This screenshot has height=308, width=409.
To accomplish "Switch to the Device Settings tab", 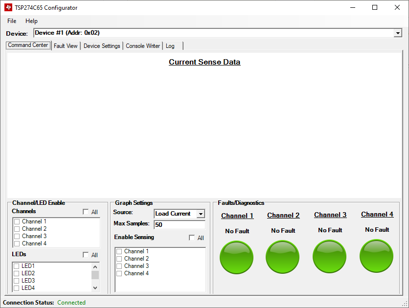I will coord(102,46).
